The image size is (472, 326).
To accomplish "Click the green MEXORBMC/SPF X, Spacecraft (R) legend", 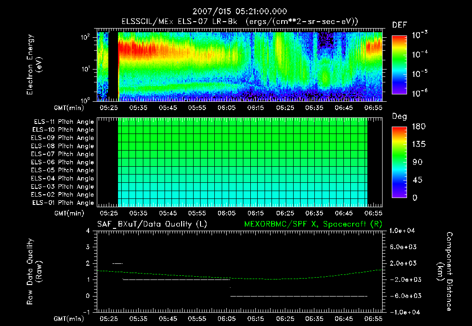I will pos(313,224).
